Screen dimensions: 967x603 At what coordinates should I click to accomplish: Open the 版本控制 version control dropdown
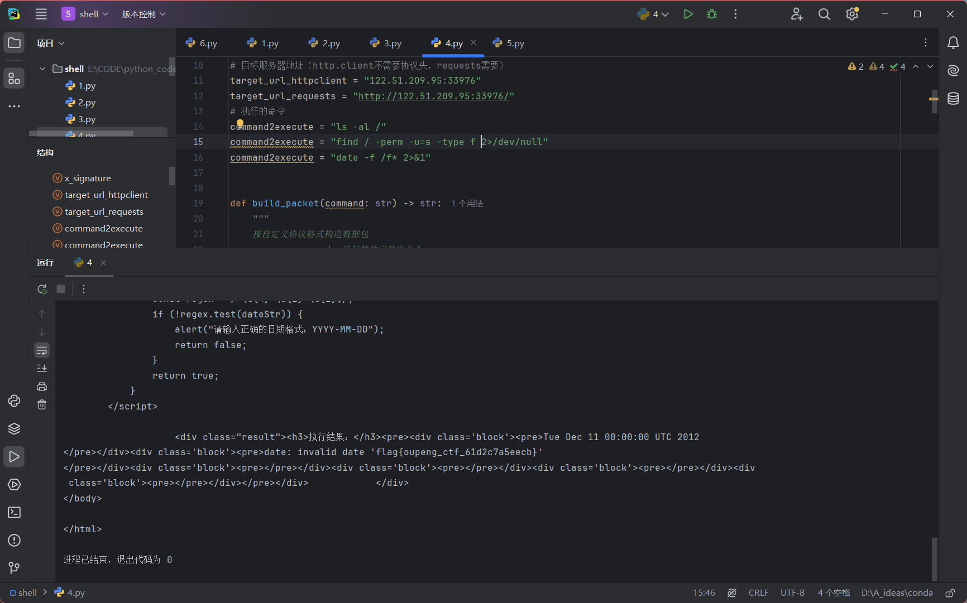pyautogui.click(x=143, y=14)
